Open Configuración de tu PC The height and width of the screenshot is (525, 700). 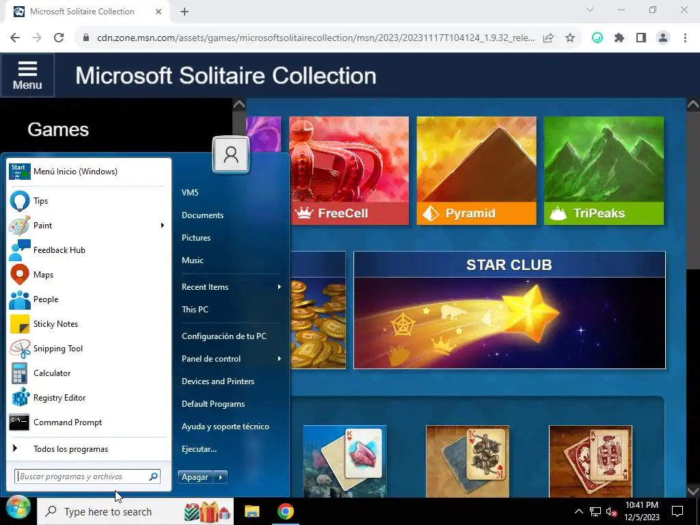(x=224, y=336)
